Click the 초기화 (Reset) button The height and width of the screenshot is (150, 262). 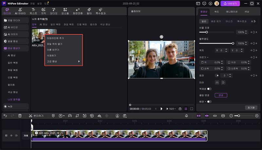pos(251,107)
